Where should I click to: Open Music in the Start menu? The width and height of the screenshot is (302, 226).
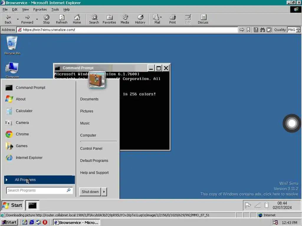pyautogui.click(x=85, y=123)
